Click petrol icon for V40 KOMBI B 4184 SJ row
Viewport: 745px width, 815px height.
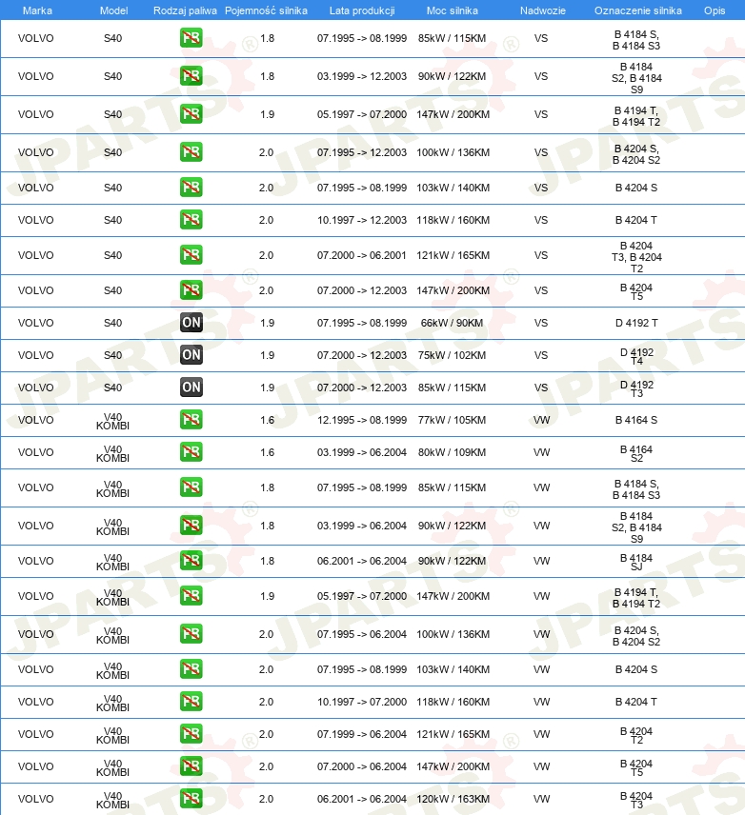click(191, 561)
